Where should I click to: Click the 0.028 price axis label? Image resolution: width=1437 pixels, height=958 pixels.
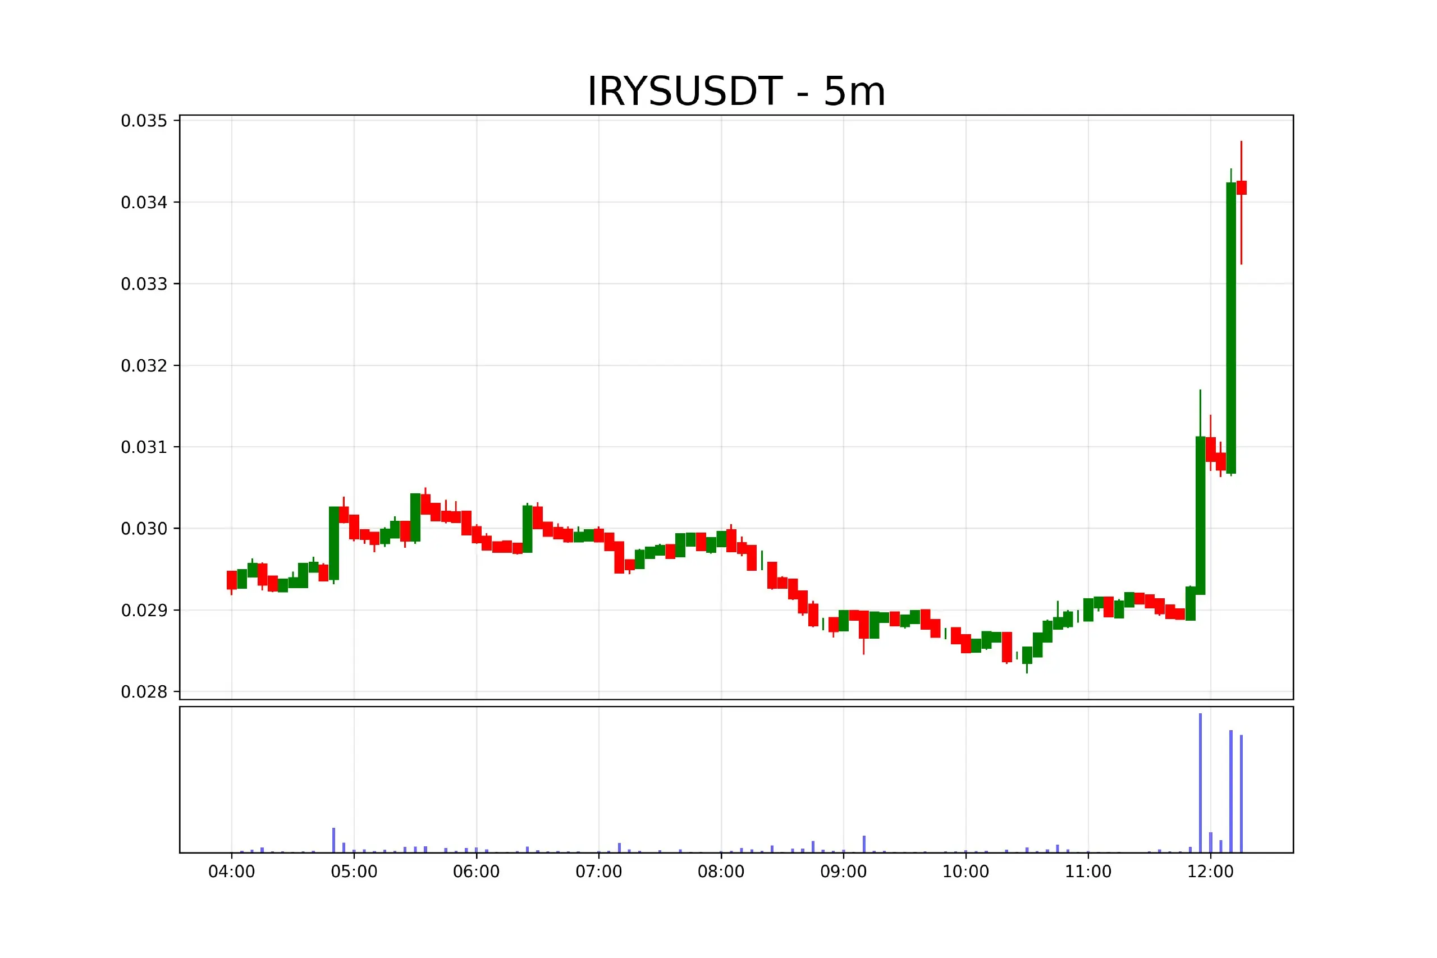[144, 691]
